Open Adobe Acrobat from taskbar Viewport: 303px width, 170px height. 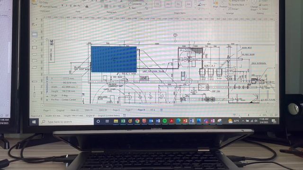coord(171,121)
